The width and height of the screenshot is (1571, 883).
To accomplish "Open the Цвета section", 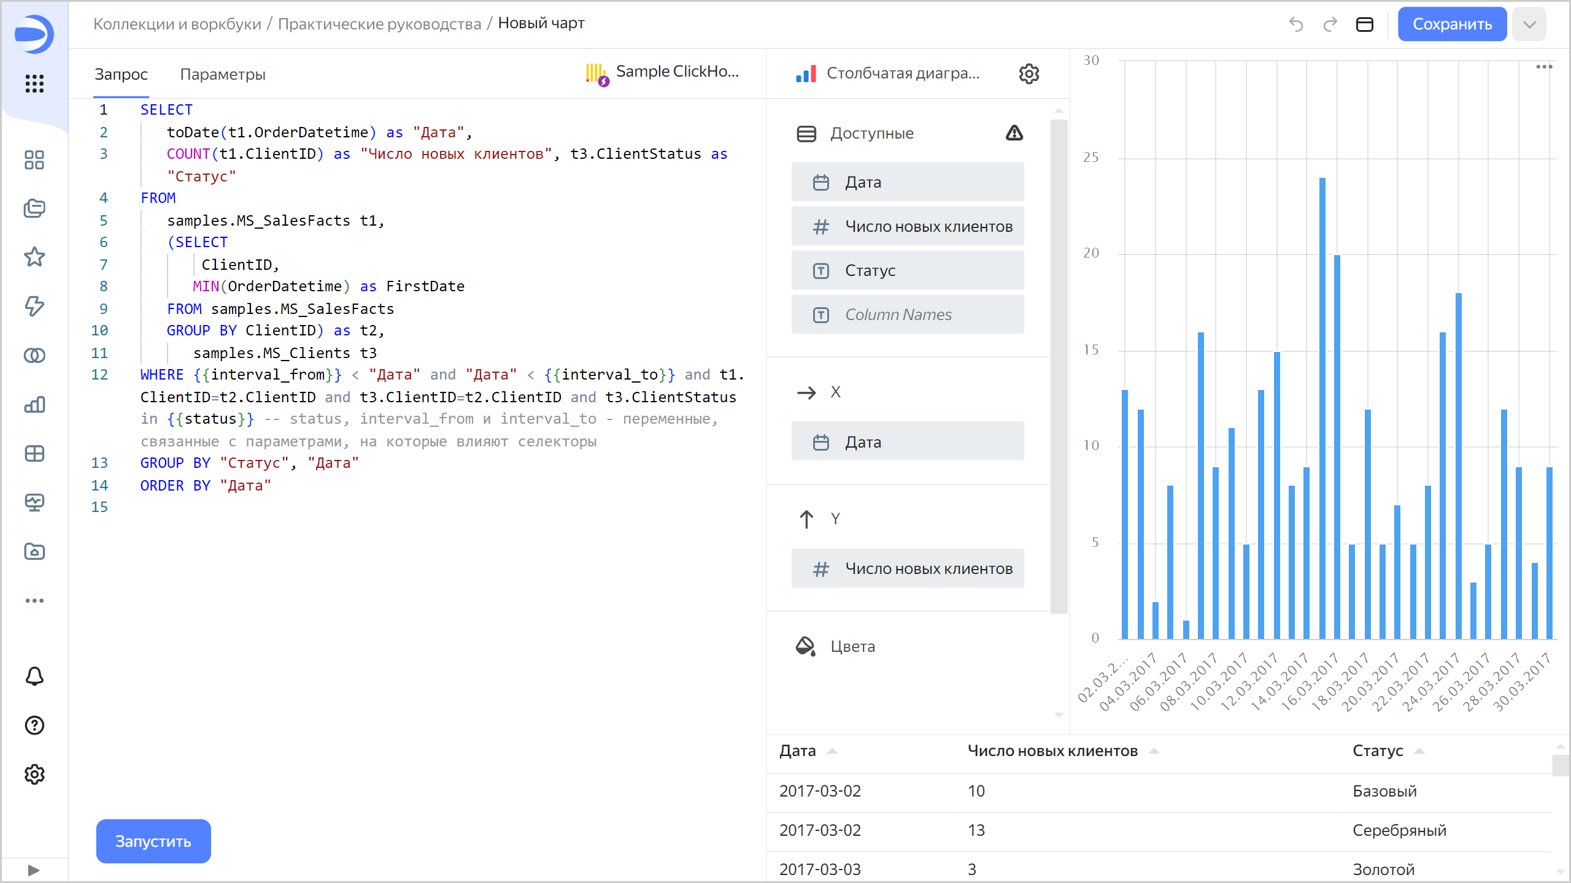I will (x=853, y=646).
